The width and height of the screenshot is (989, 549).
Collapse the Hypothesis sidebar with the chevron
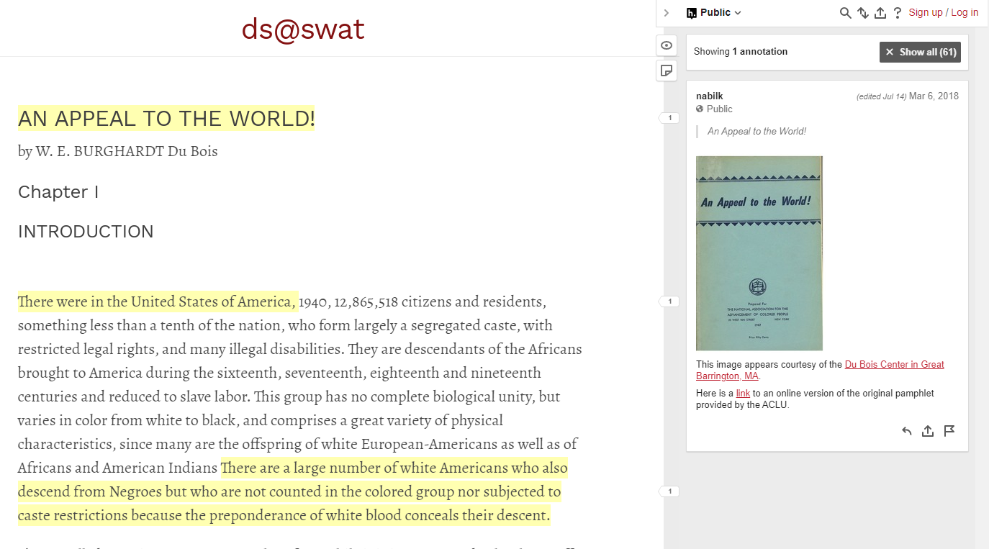667,13
